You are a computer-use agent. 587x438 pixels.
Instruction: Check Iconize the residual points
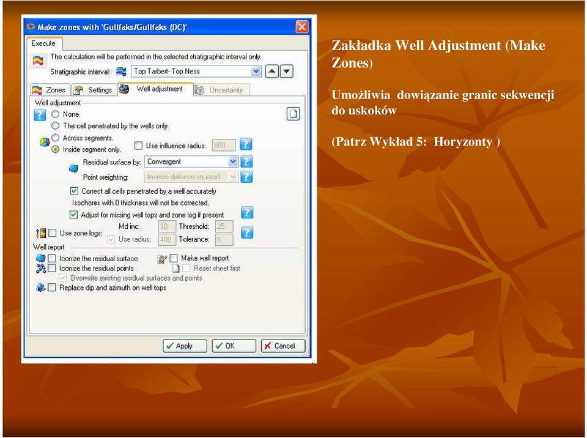(x=52, y=269)
